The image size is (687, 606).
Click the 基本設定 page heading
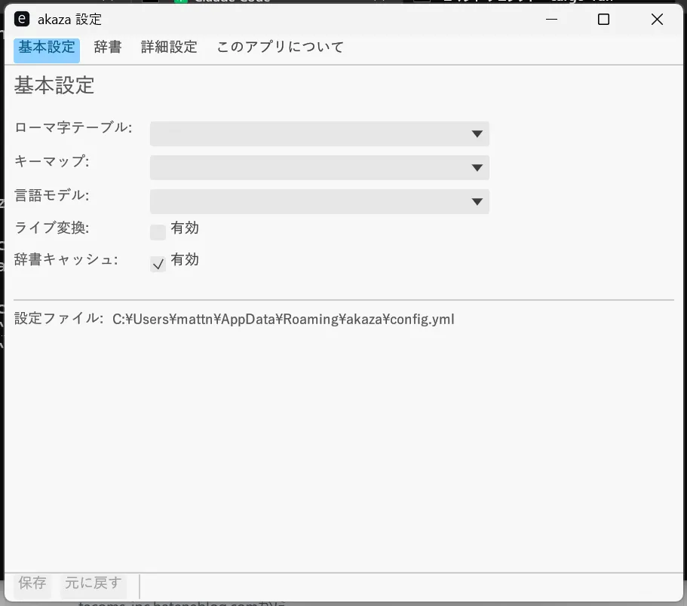pos(54,85)
